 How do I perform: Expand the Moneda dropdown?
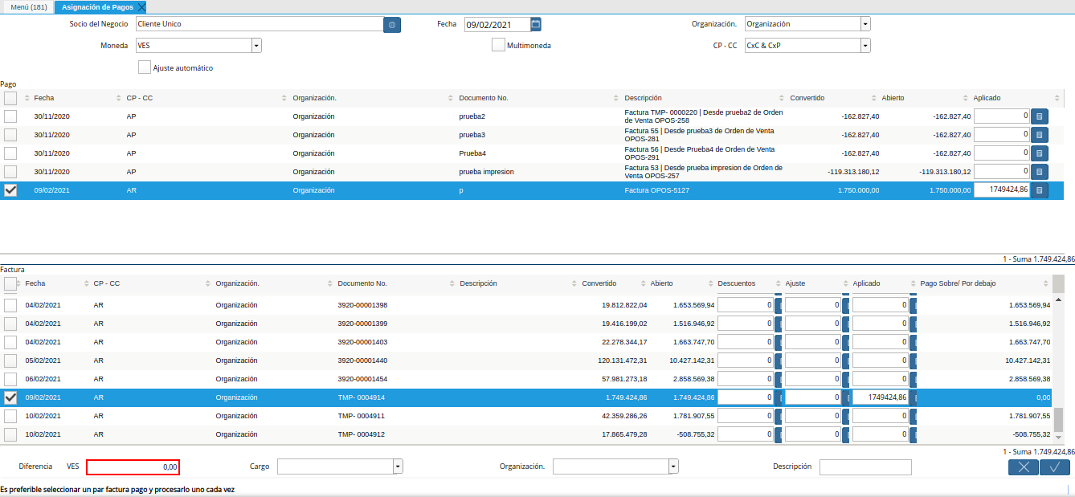point(256,46)
